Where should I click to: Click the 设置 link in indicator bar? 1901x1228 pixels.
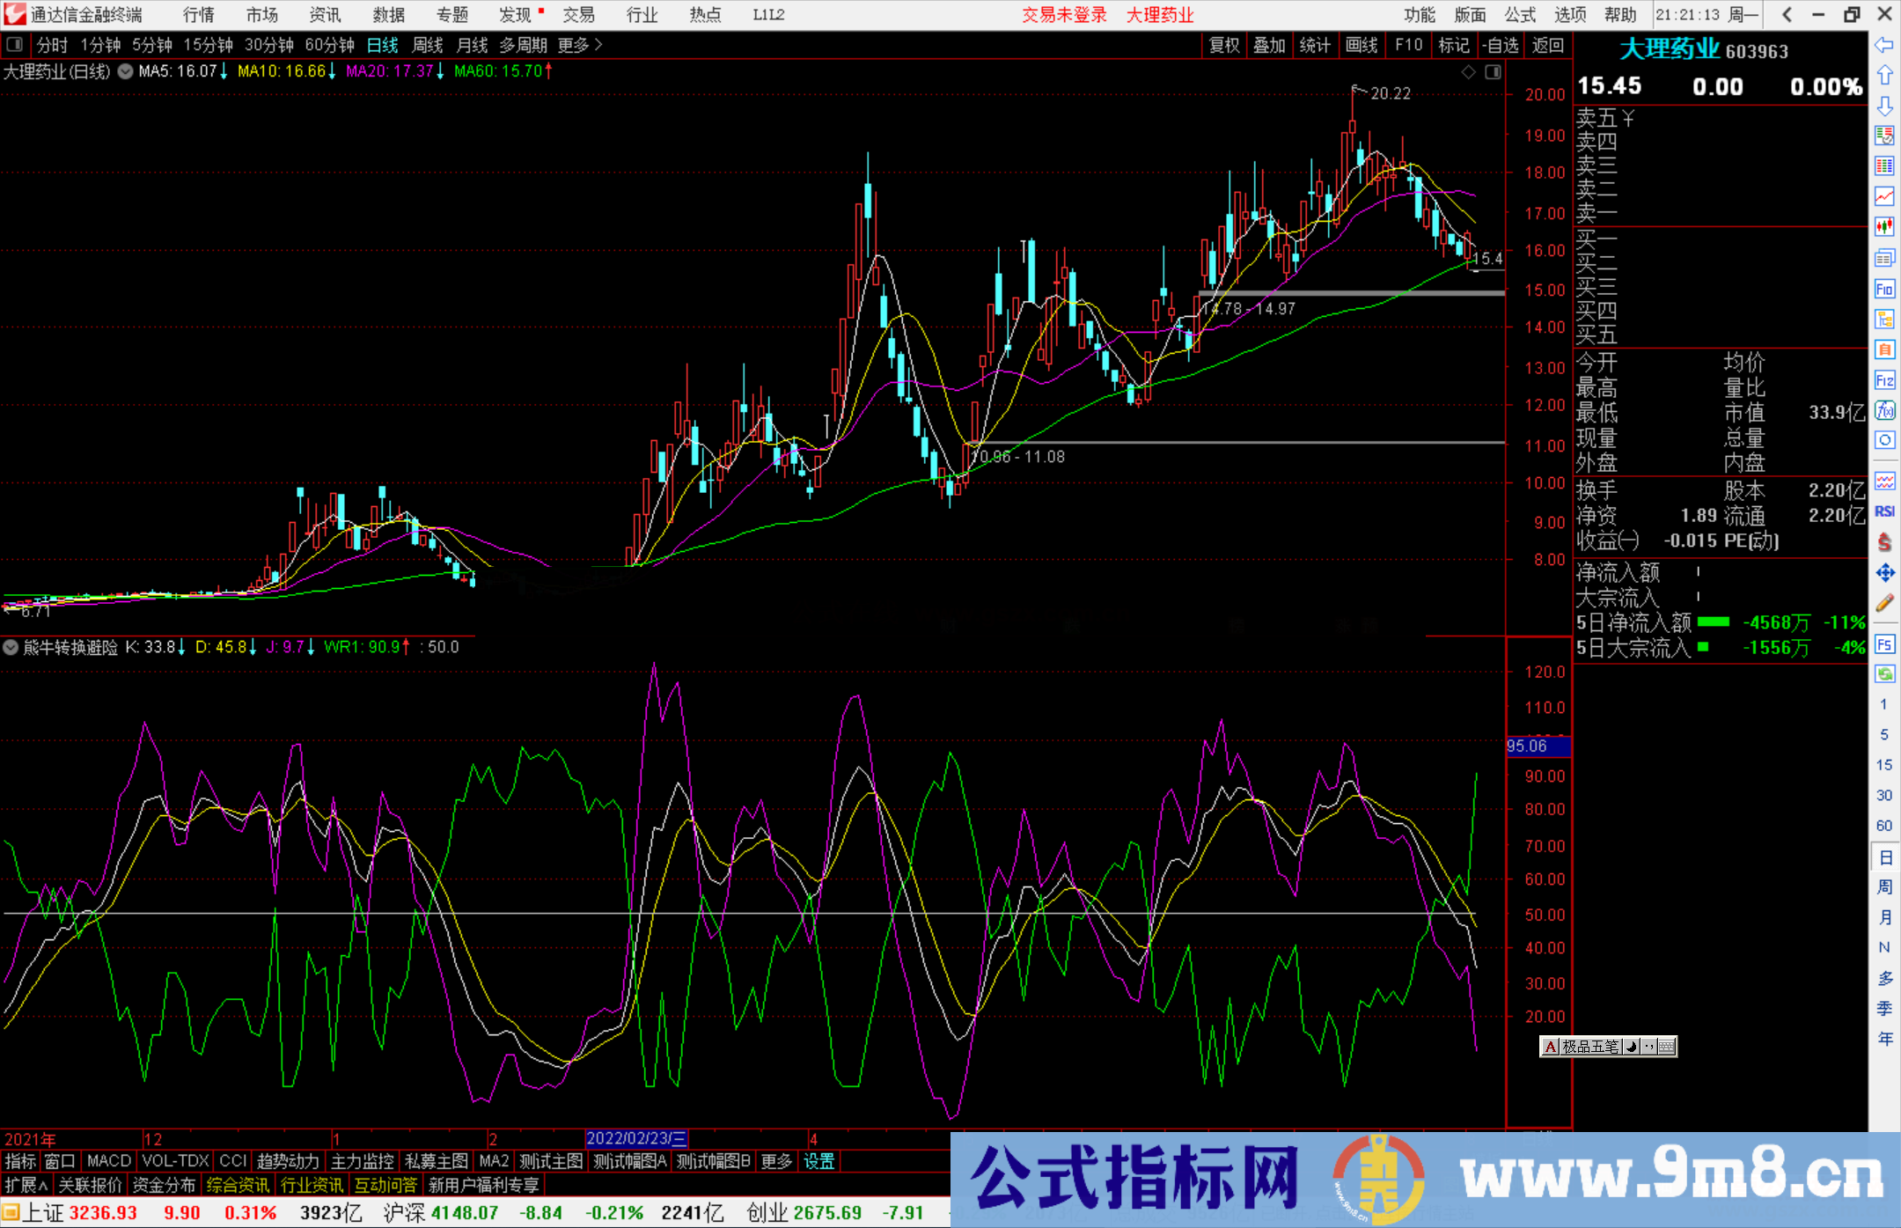tap(818, 1161)
